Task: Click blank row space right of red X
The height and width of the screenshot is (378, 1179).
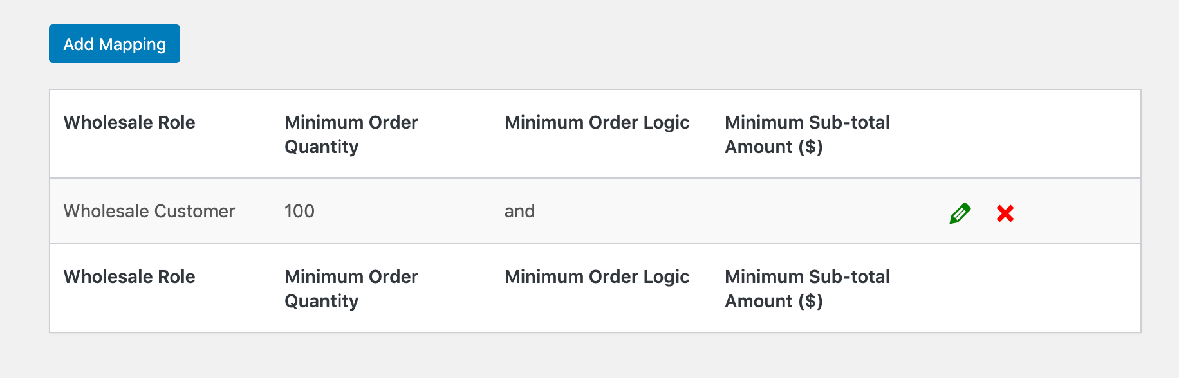Action: point(1081,211)
